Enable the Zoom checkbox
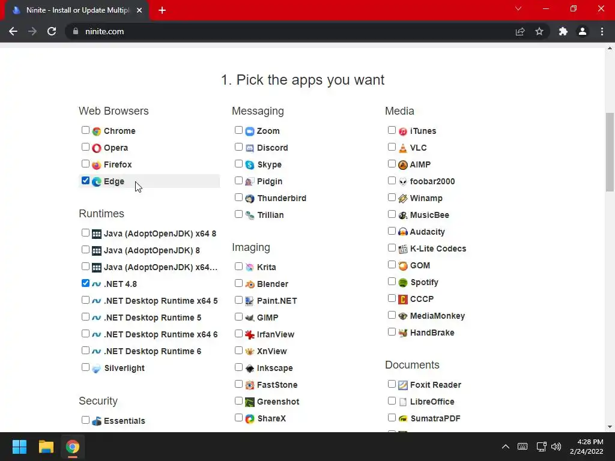Viewport: 615px width, 461px height. click(238, 130)
